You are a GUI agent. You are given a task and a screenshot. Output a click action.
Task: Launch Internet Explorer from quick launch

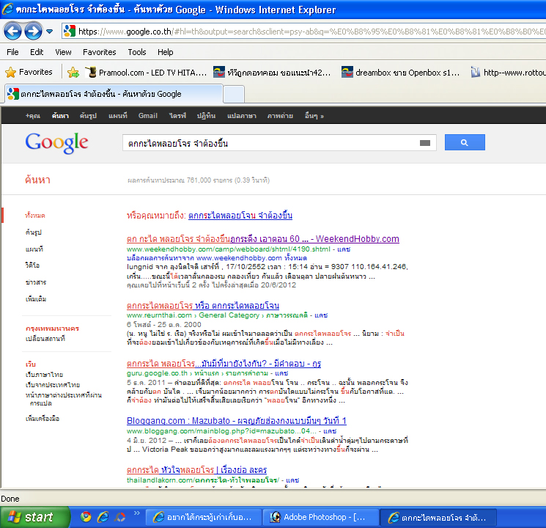click(103, 517)
